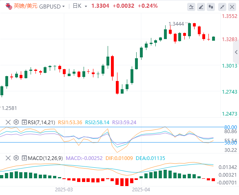Click the MACD 0.01342 axis label
Viewport: 239px width, 195px height.
[x=228, y=167]
